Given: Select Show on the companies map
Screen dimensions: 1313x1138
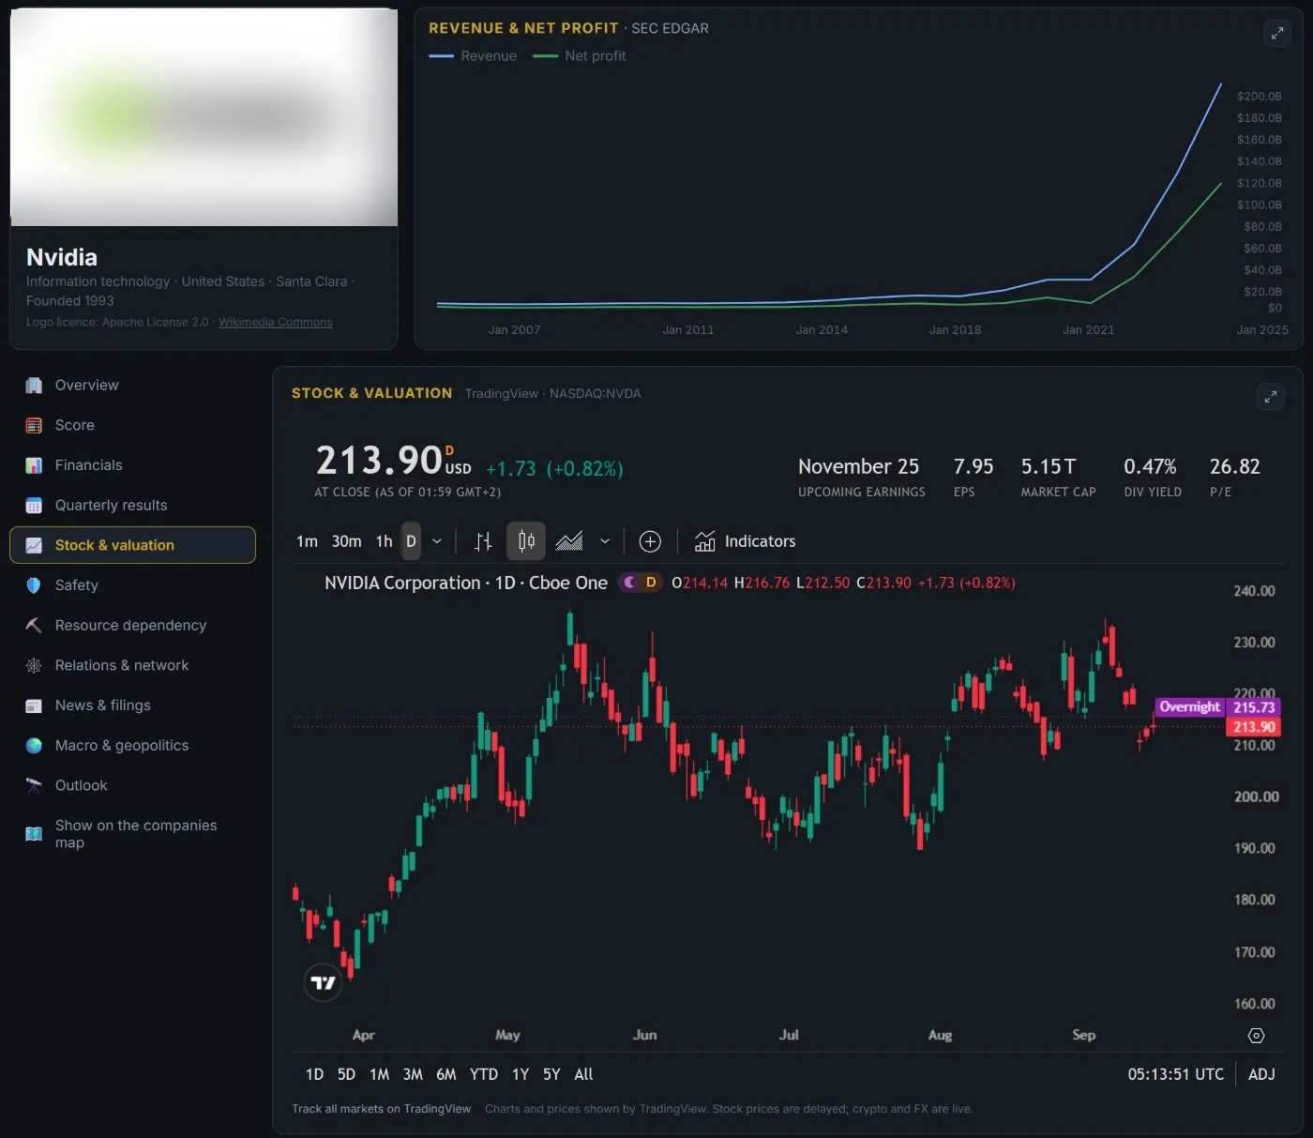Looking at the screenshot, I should click(x=132, y=834).
